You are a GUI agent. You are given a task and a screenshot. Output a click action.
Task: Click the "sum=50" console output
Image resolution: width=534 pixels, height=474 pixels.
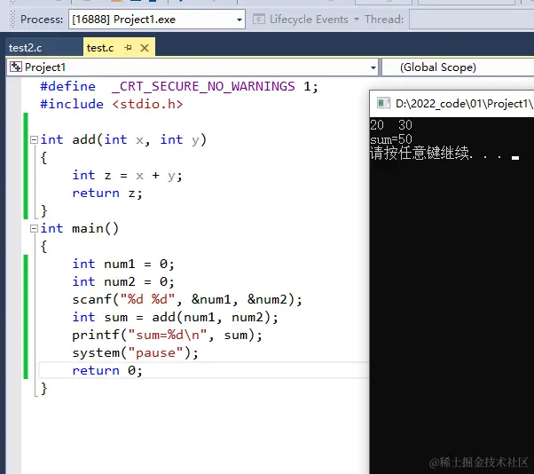(391, 139)
